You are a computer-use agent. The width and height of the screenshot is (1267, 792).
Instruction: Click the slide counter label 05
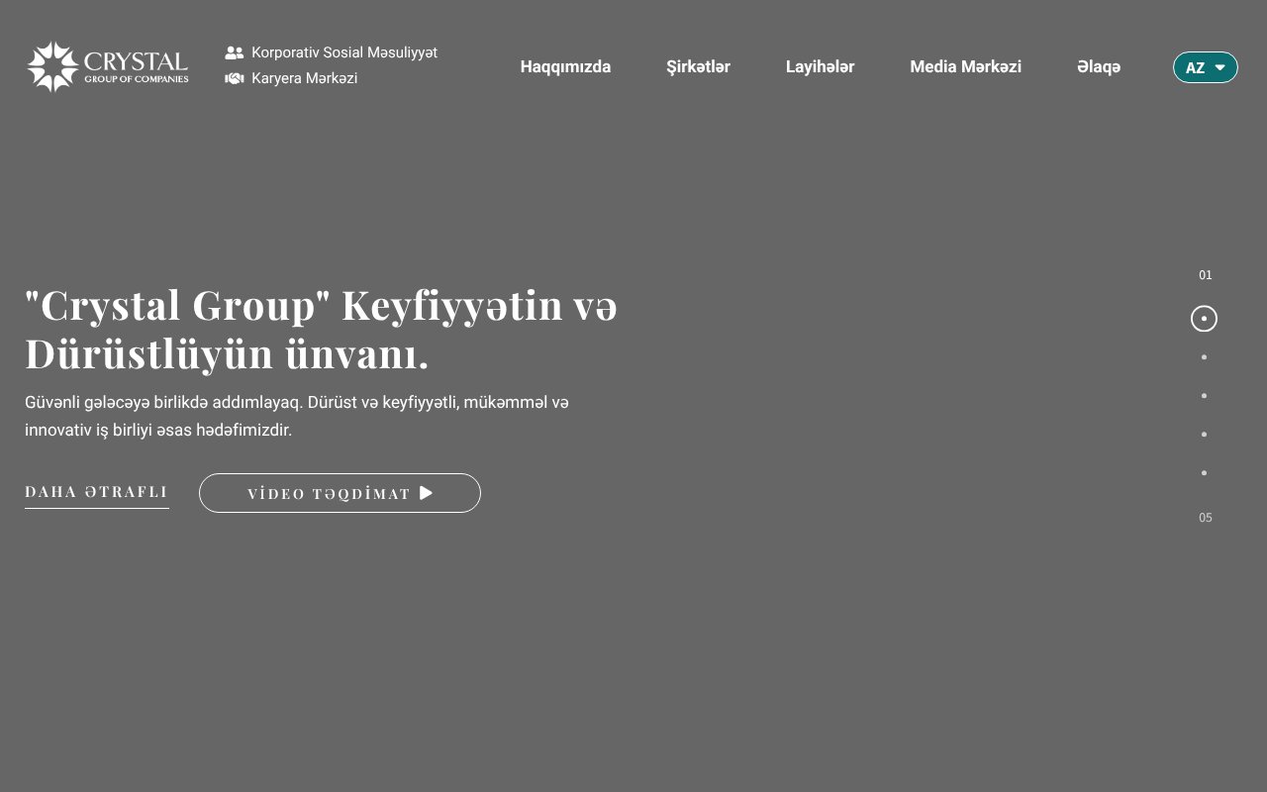1205,517
